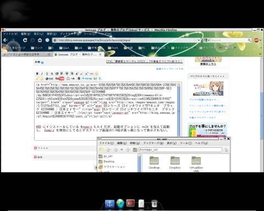This screenshot has height=211, width=264.
Task: Open file manager ファイル(F) menu
Action: coord(107,143)
